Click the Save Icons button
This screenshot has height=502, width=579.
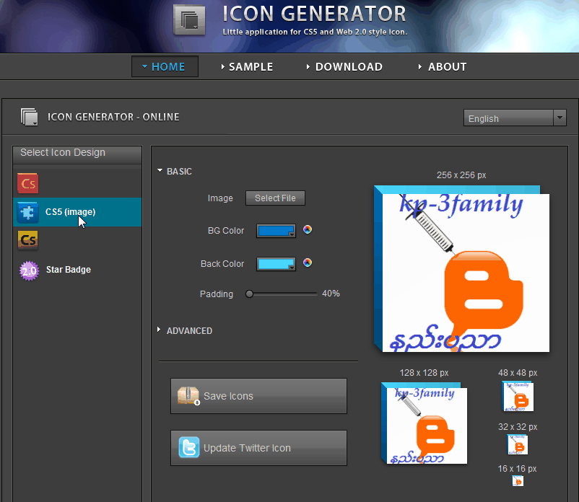258,396
